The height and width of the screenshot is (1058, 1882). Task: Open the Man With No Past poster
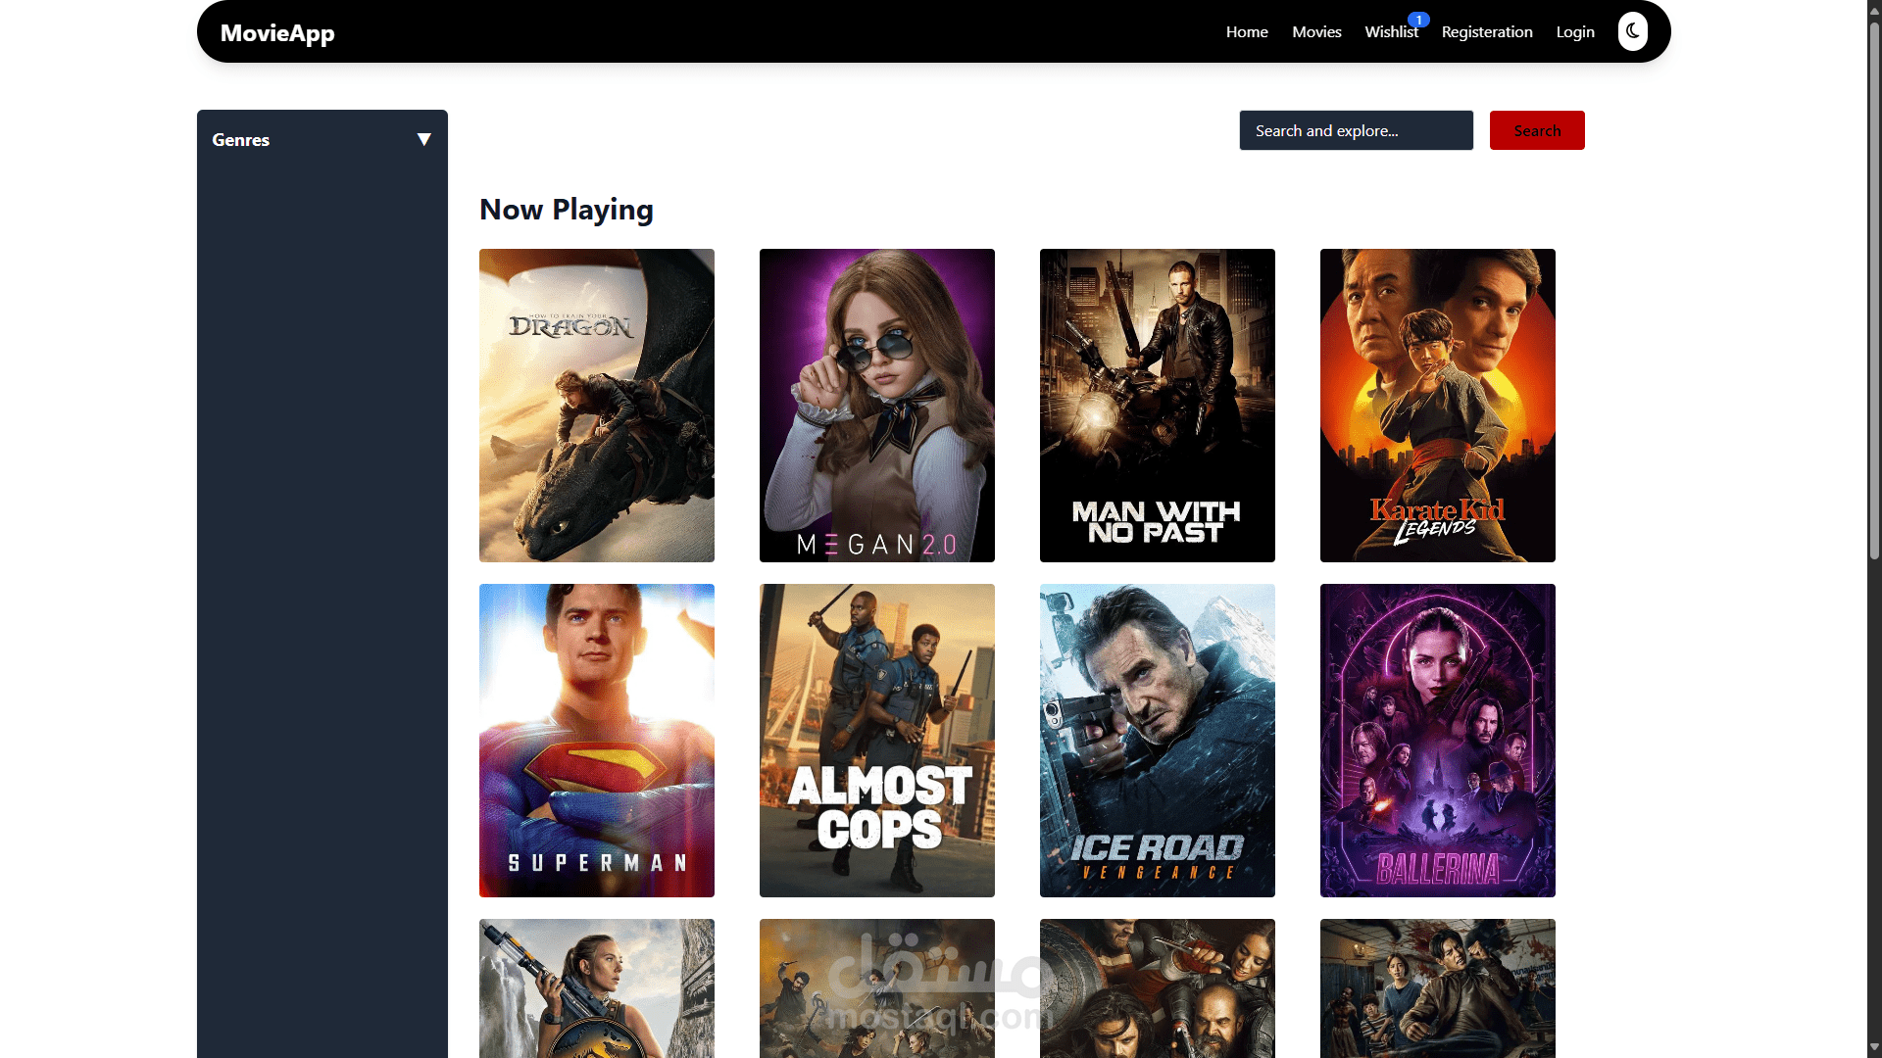click(1158, 406)
